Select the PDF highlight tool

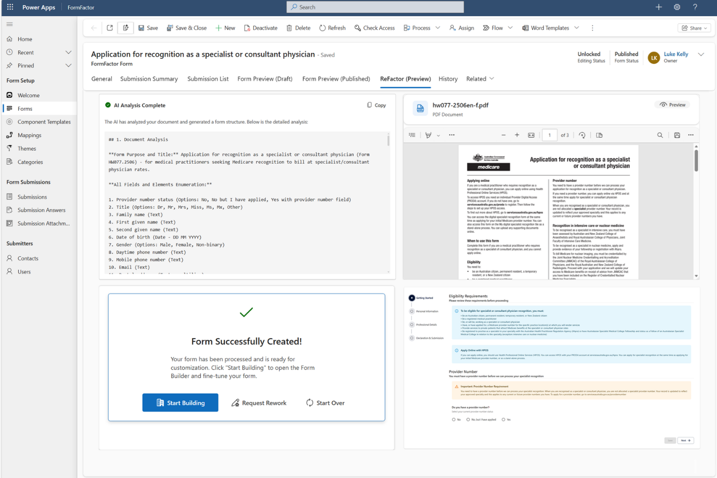[x=428, y=135]
